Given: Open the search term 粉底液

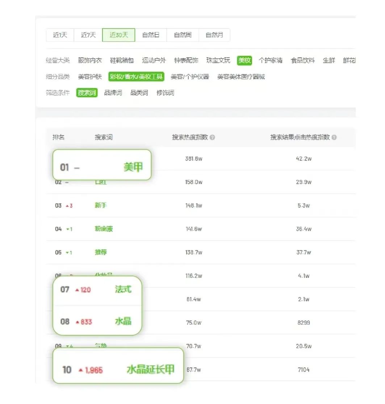Looking at the screenshot, I should point(104,229).
